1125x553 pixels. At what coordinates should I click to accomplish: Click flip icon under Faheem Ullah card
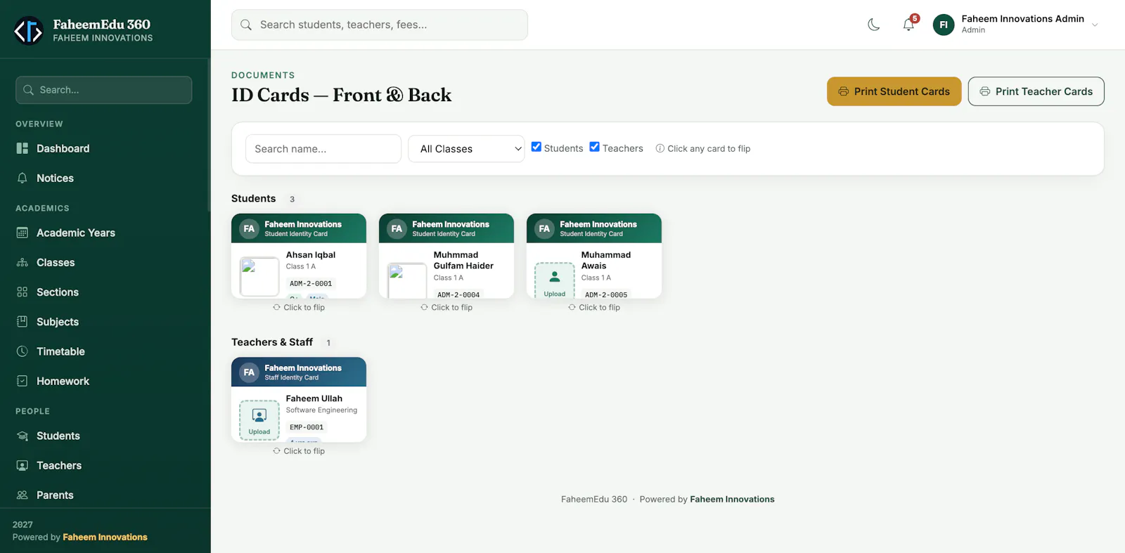[276, 450]
